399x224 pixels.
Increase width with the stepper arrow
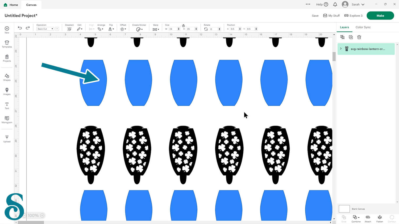tap(178, 28)
